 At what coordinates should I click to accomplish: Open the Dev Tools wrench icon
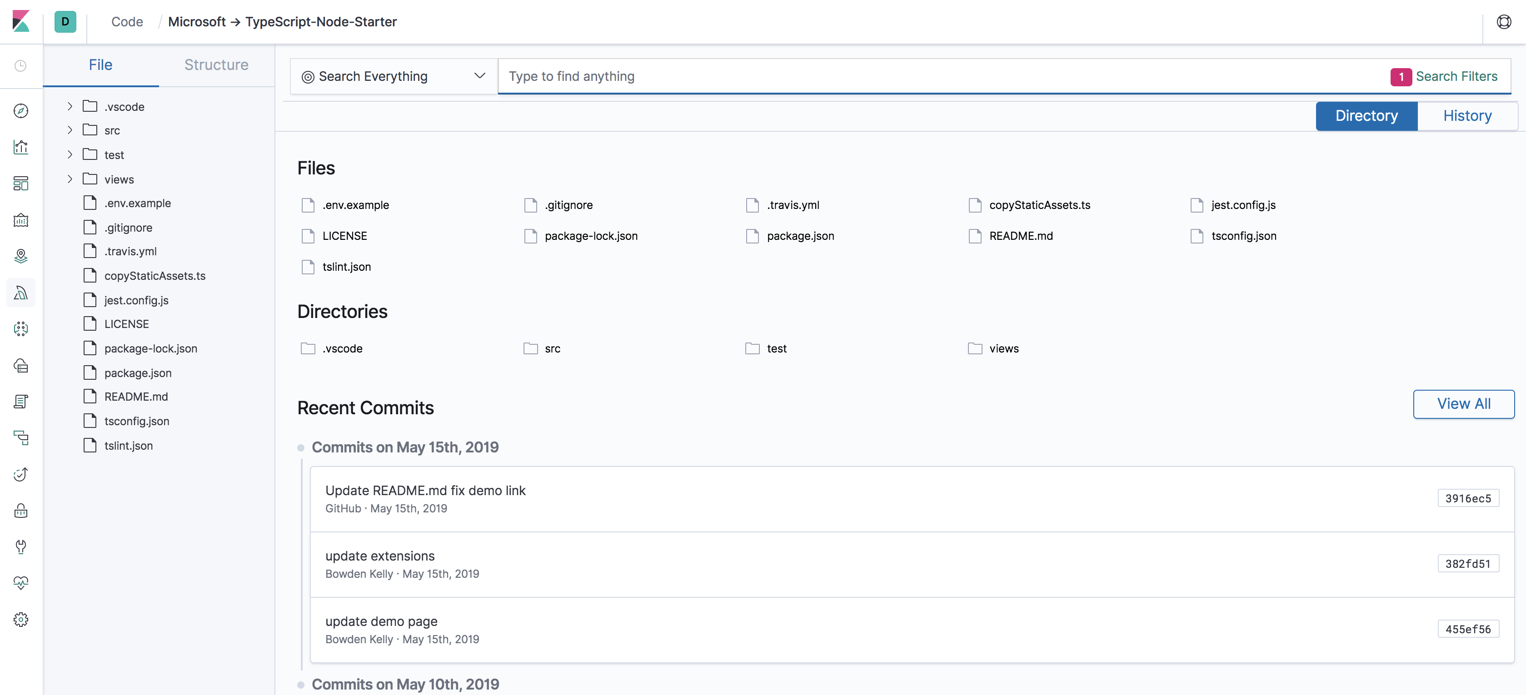click(21, 546)
